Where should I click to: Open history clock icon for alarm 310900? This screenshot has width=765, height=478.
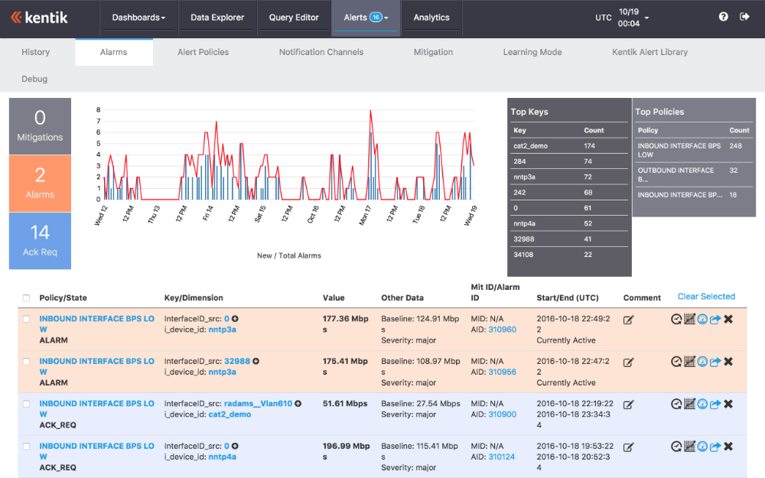[x=676, y=405]
